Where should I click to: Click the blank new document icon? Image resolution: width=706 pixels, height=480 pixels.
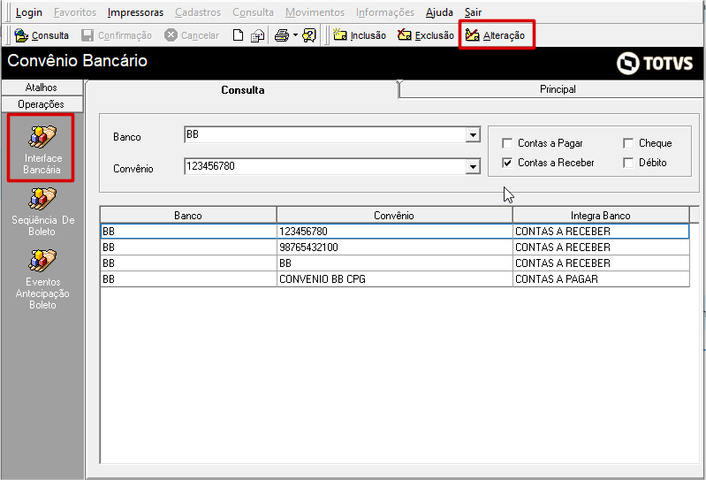tap(238, 35)
